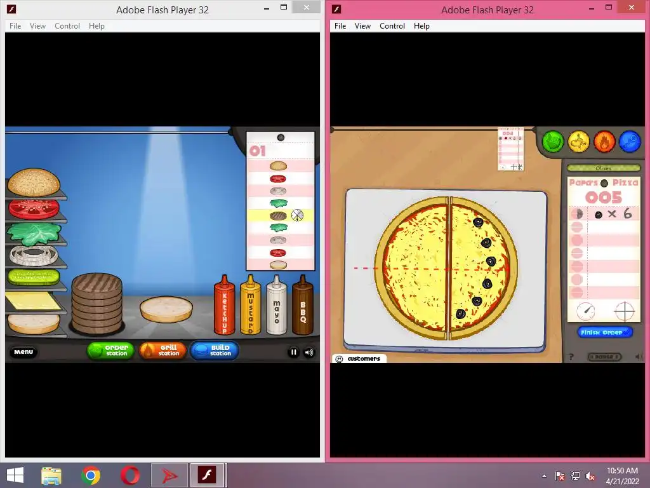
Task: Open View menu in left Flash Player
Action: (x=37, y=25)
